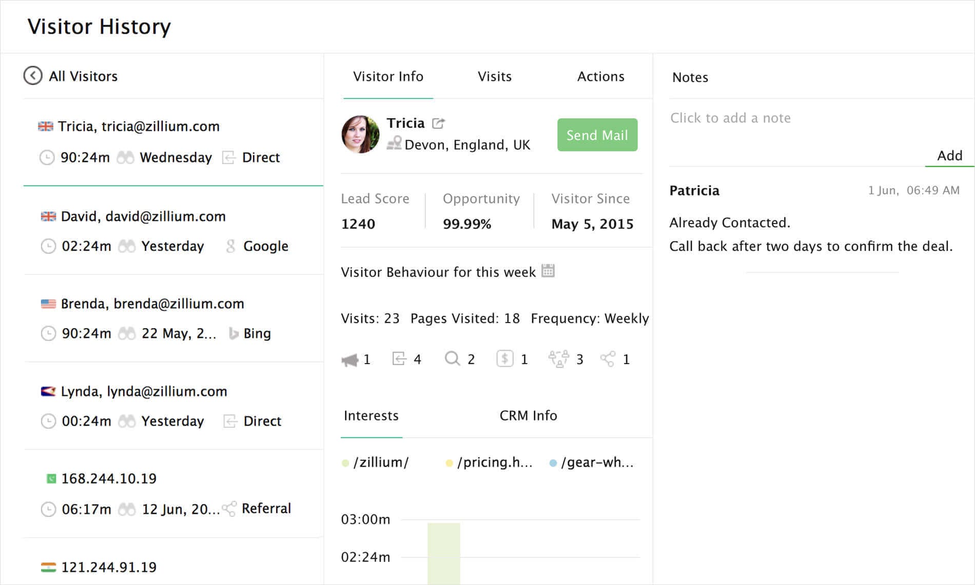Click Add to save the note
This screenshot has height=585, width=975.
pos(950,155)
